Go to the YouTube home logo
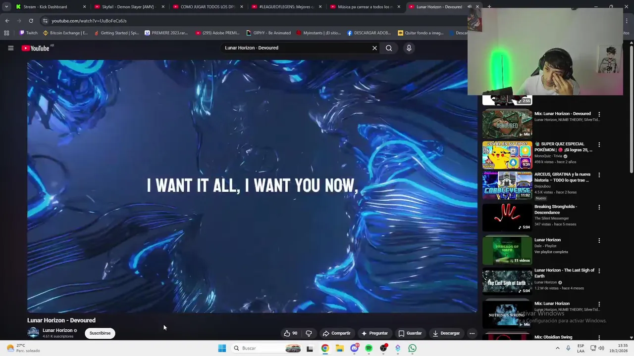634x356 pixels. 36,48
